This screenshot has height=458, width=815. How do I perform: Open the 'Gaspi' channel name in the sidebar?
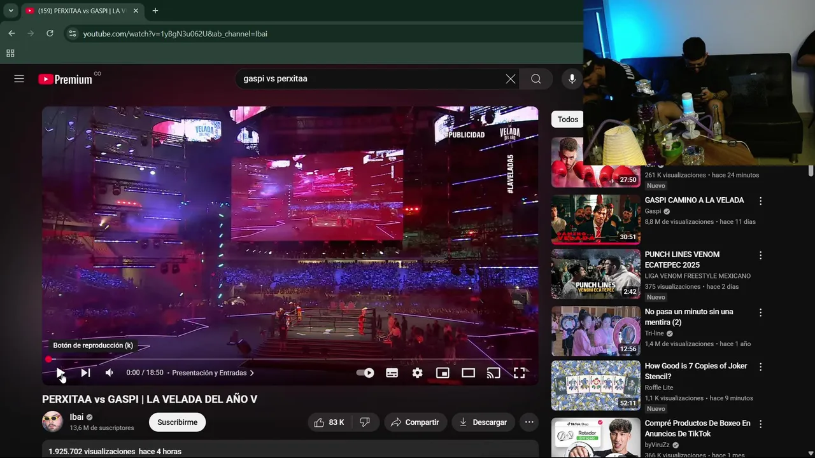[653, 211]
